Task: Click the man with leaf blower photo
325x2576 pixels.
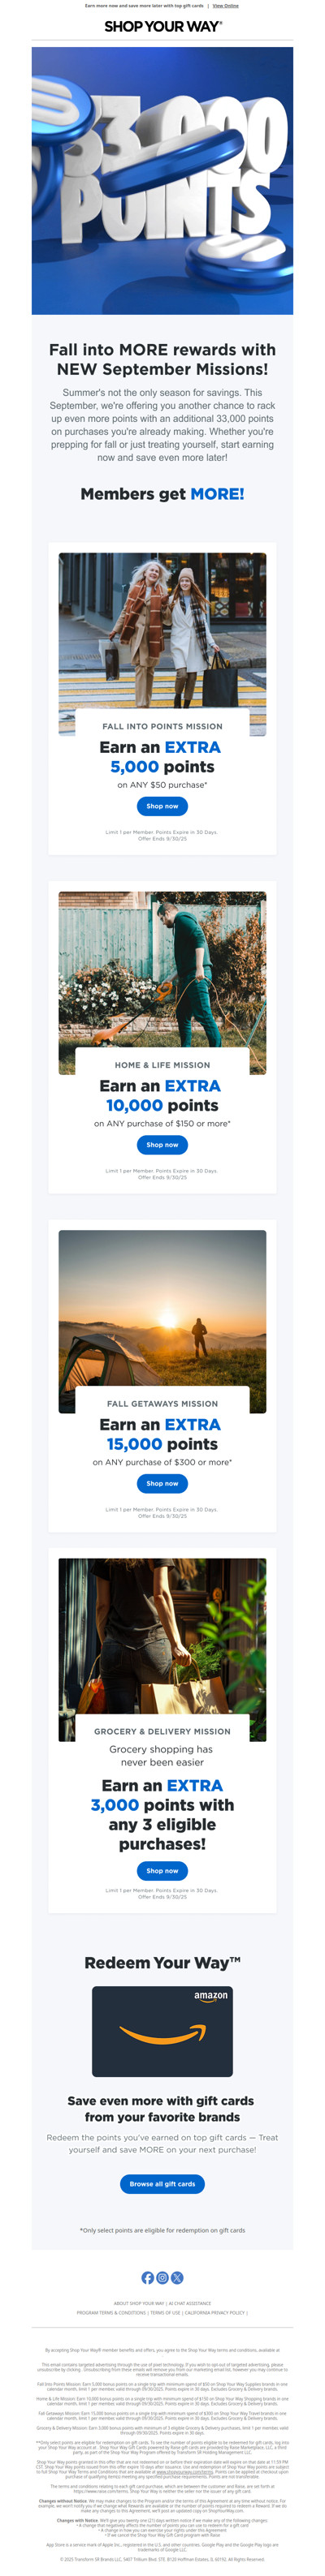Action: pyautogui.click(x=162, y=983)
